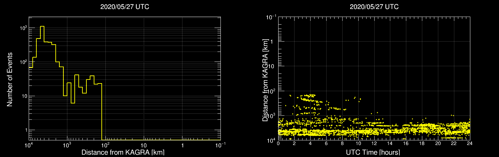
Task: Click the '2' tick on the UTC Time axis
Action: tap(294, 144)
